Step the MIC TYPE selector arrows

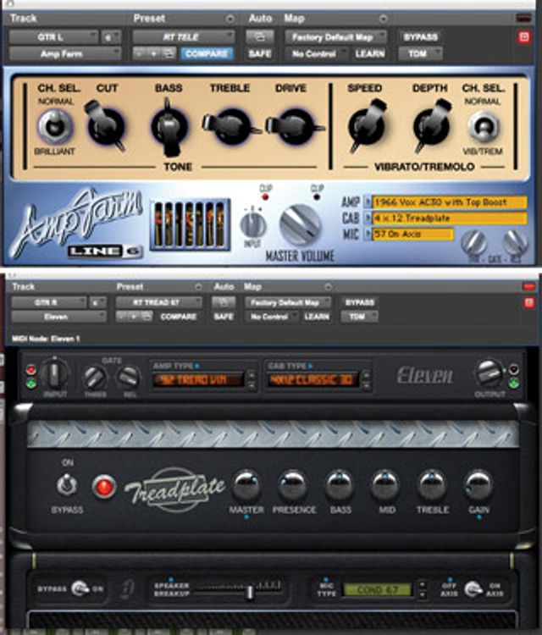point(422,589)
